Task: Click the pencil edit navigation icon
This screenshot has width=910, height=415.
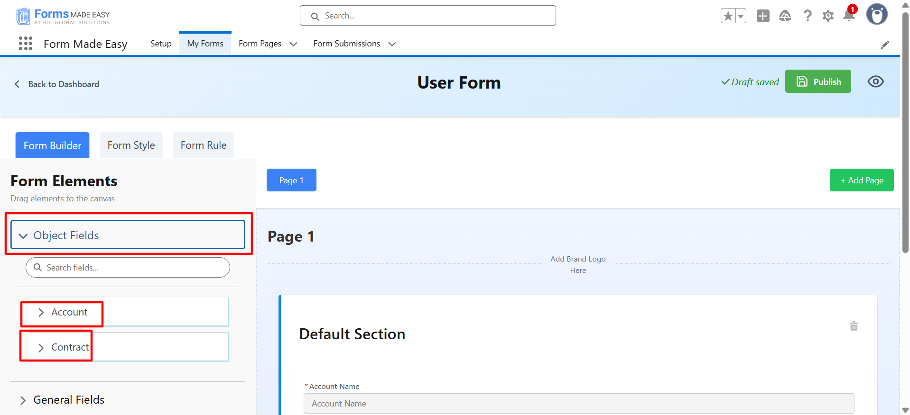Action: [x=885, y=45]
